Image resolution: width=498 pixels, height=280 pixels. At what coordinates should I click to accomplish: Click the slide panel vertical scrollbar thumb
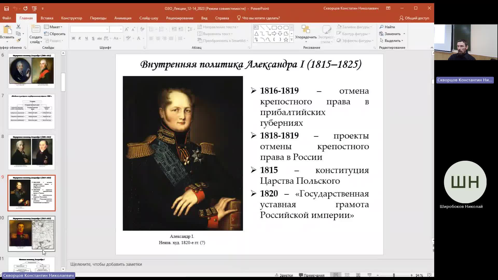(x=63, y=82)
